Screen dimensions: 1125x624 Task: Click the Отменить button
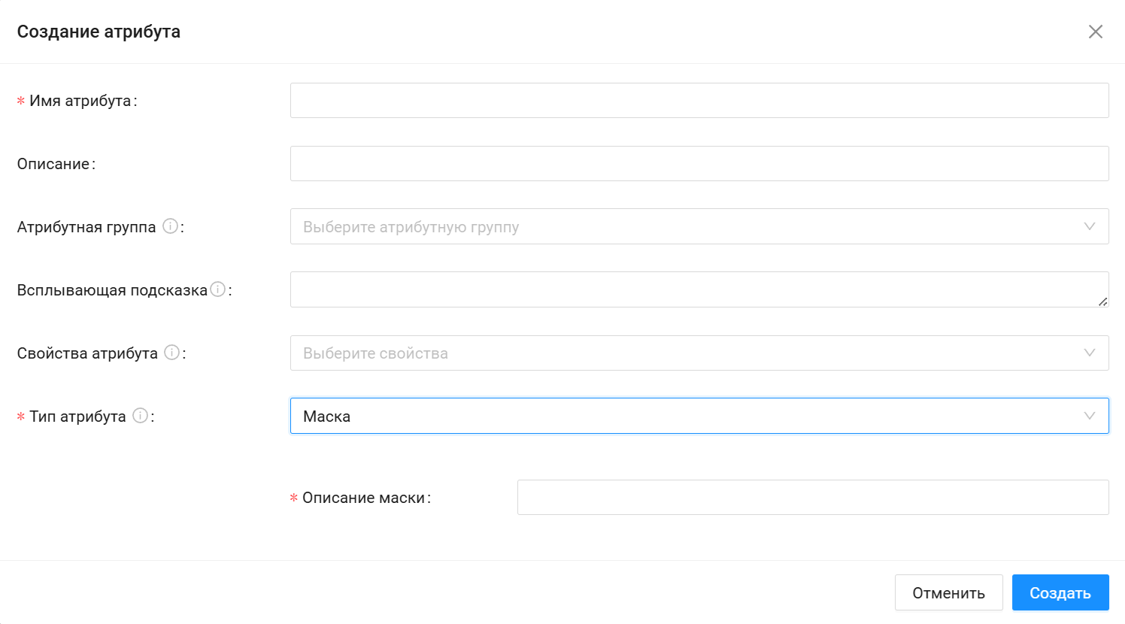[948, 592]
